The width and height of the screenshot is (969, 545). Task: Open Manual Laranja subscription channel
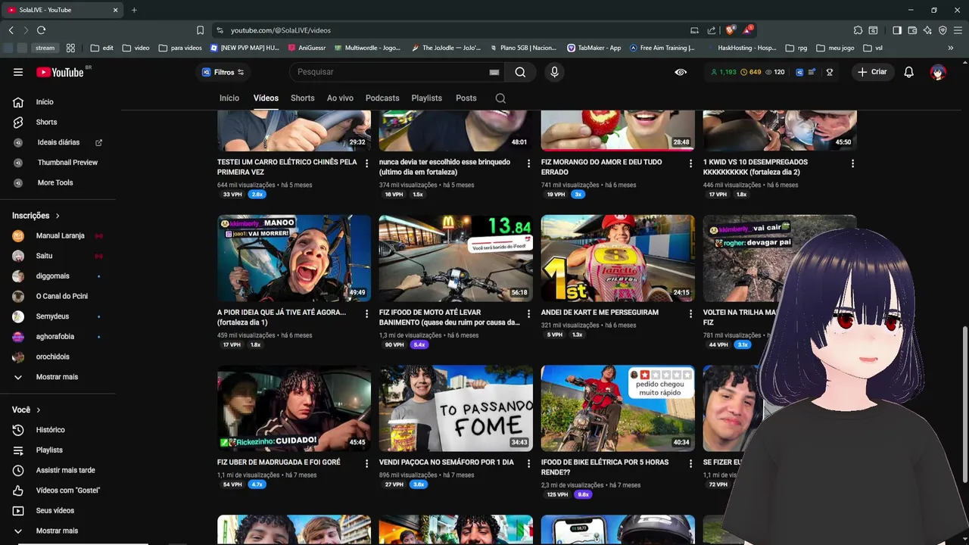point(61,235)
